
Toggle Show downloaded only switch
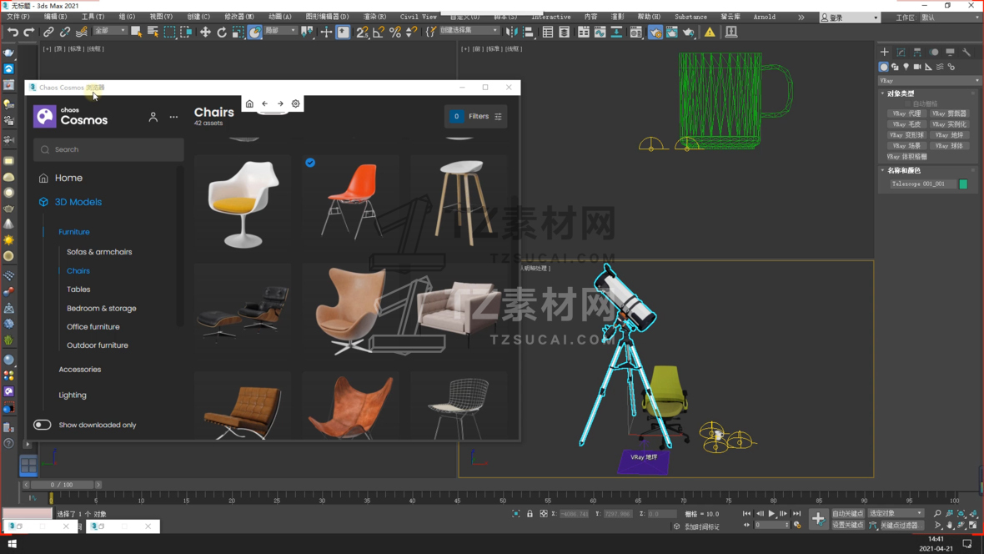(42, 425)
